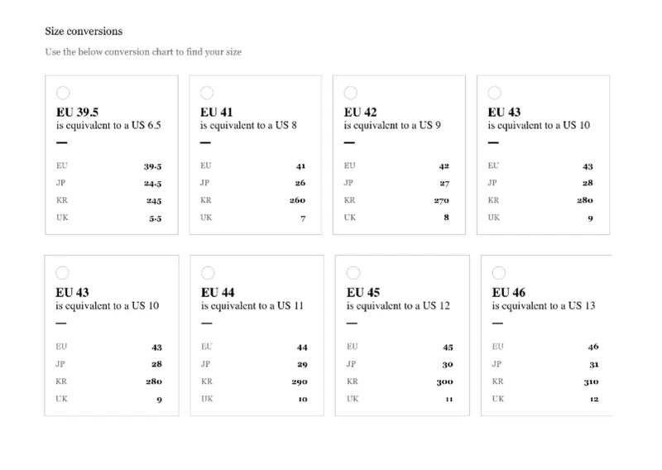Click the JP value 30 in EU 45 card

(x=447, y=364)
